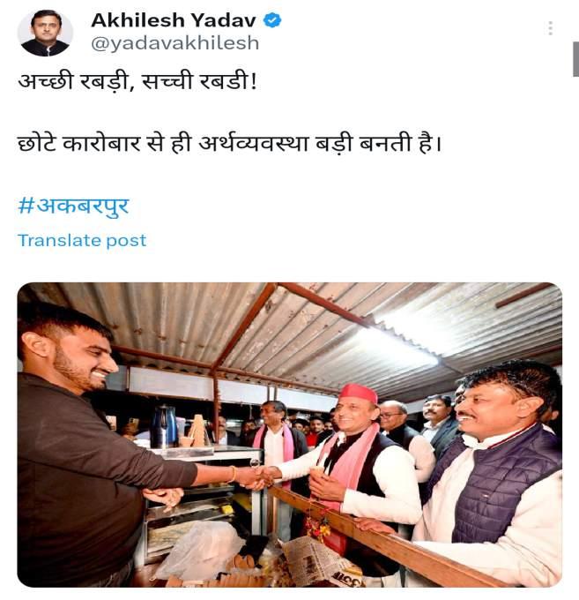This screenshot has width=579, height=600.
Task: Click the display name Akhilesh Yadav
Action: 174,20
